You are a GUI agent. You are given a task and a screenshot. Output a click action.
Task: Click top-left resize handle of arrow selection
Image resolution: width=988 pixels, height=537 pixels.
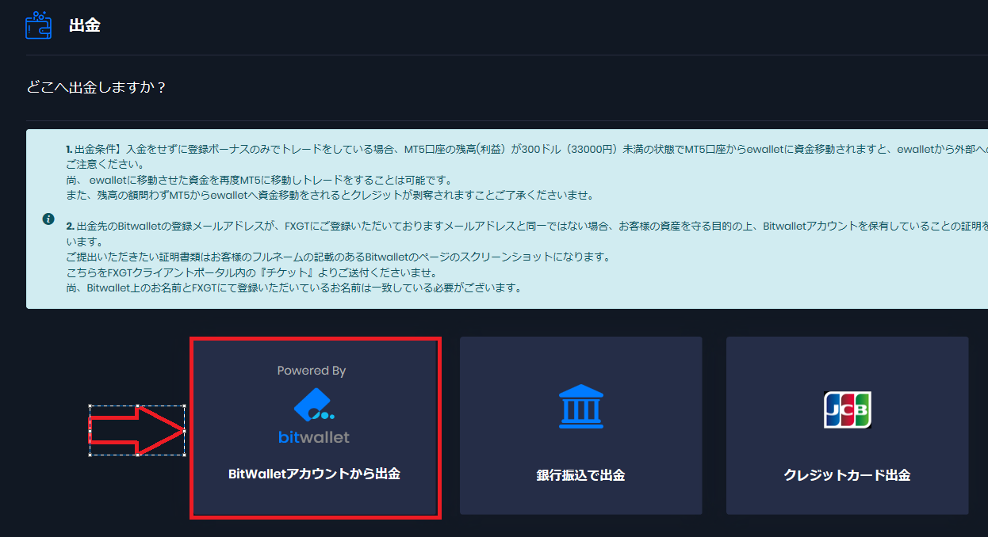[x=90, y=407]
